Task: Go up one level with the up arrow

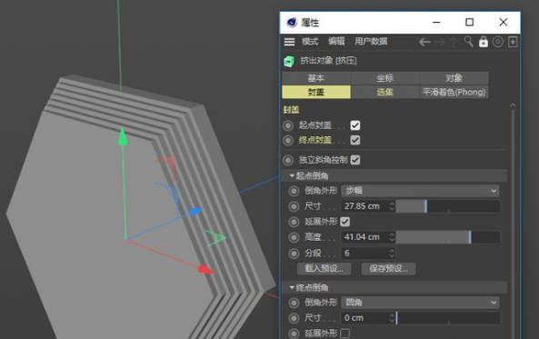Action: (454, 42)
